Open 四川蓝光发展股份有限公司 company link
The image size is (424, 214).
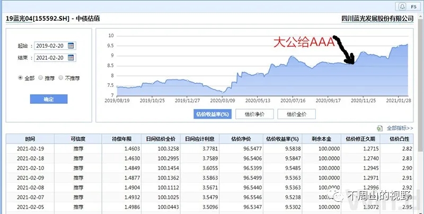pos(377,19)
